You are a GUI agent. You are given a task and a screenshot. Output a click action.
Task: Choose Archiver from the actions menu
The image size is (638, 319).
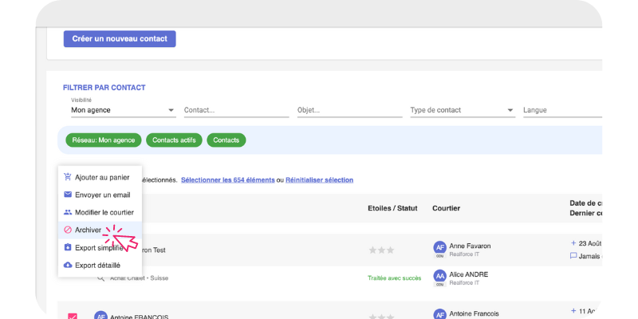[x=88, y=230]
